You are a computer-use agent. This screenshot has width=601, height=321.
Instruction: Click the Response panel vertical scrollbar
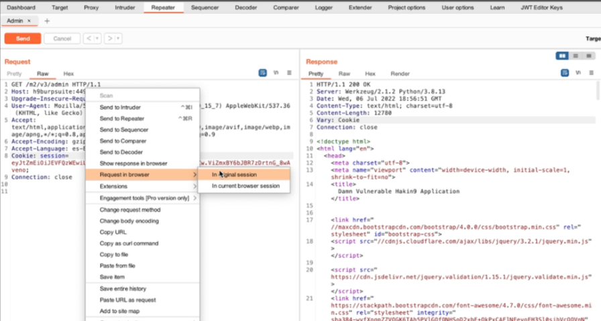pos(598,92)
